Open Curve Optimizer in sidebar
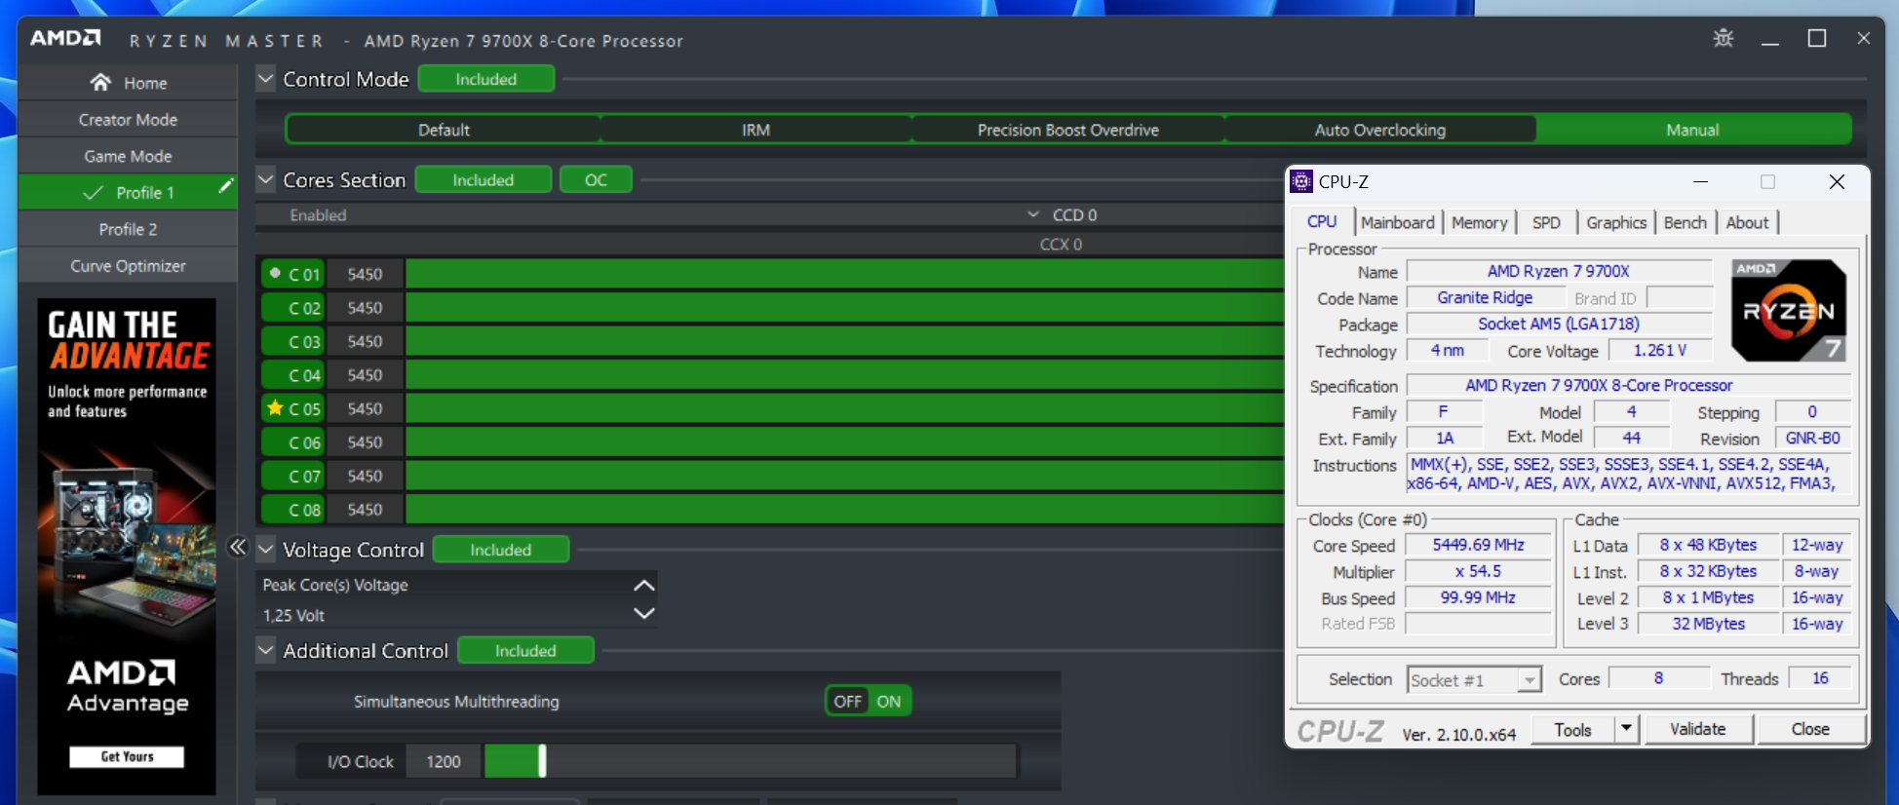The image size is (1899, 805). tap(128, 265)
